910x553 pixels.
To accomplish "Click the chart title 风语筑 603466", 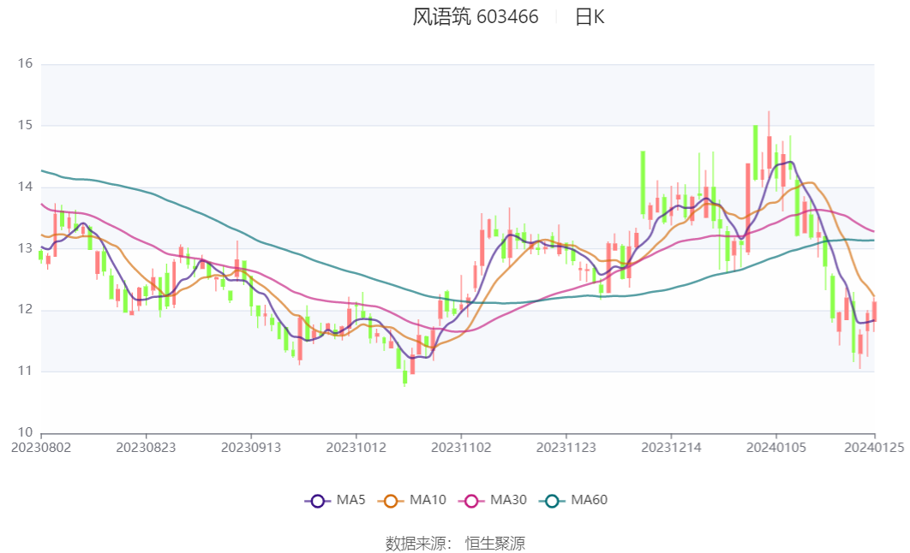I will (476, 17).
